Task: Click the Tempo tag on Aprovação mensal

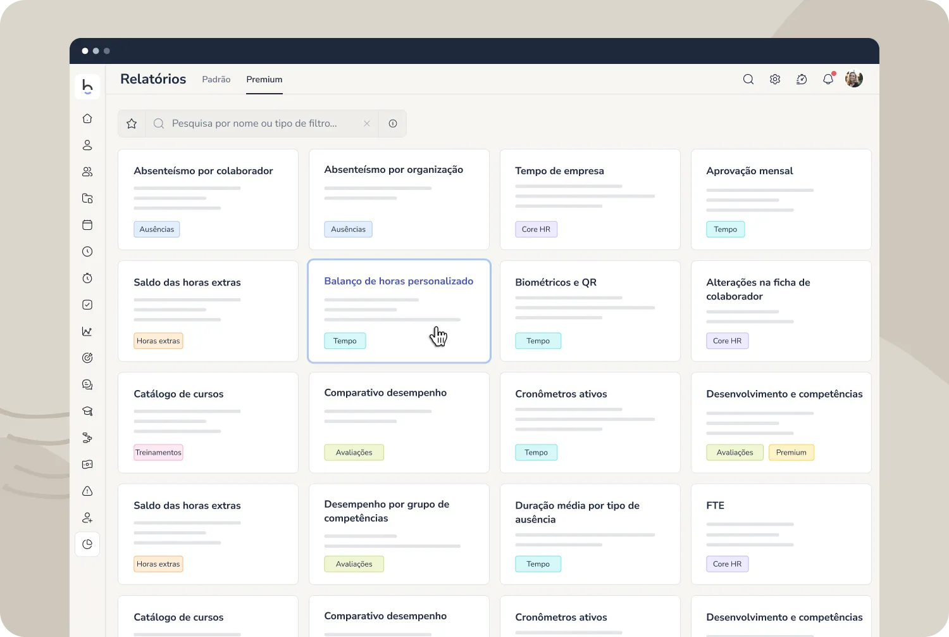Action: [726, 229]
